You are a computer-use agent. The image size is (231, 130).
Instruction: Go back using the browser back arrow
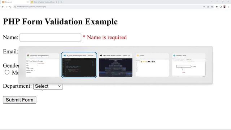click(x=3, y=6)
